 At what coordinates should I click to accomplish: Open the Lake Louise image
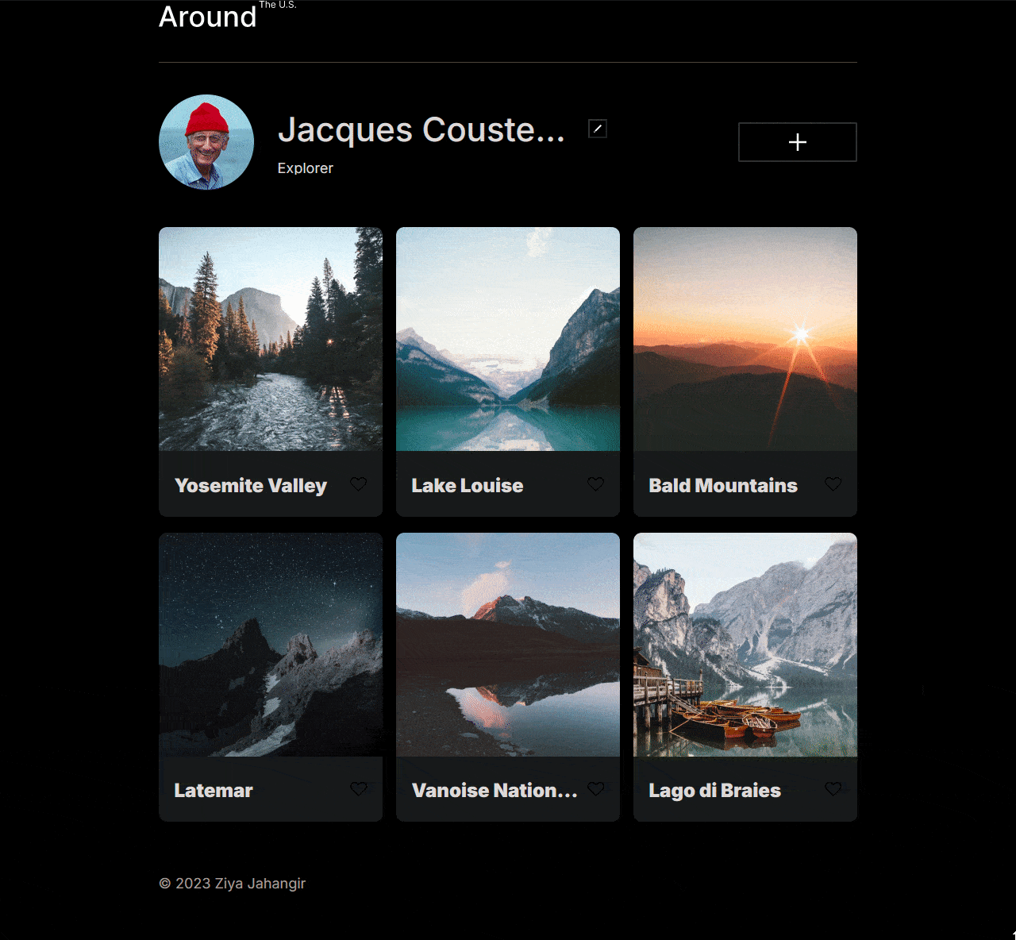click(508, 339)
